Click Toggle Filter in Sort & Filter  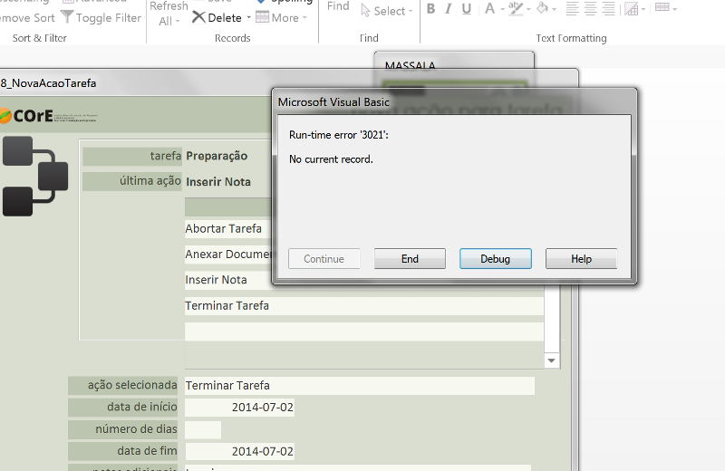click(101, 17)
